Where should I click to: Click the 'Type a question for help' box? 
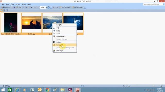153,4
